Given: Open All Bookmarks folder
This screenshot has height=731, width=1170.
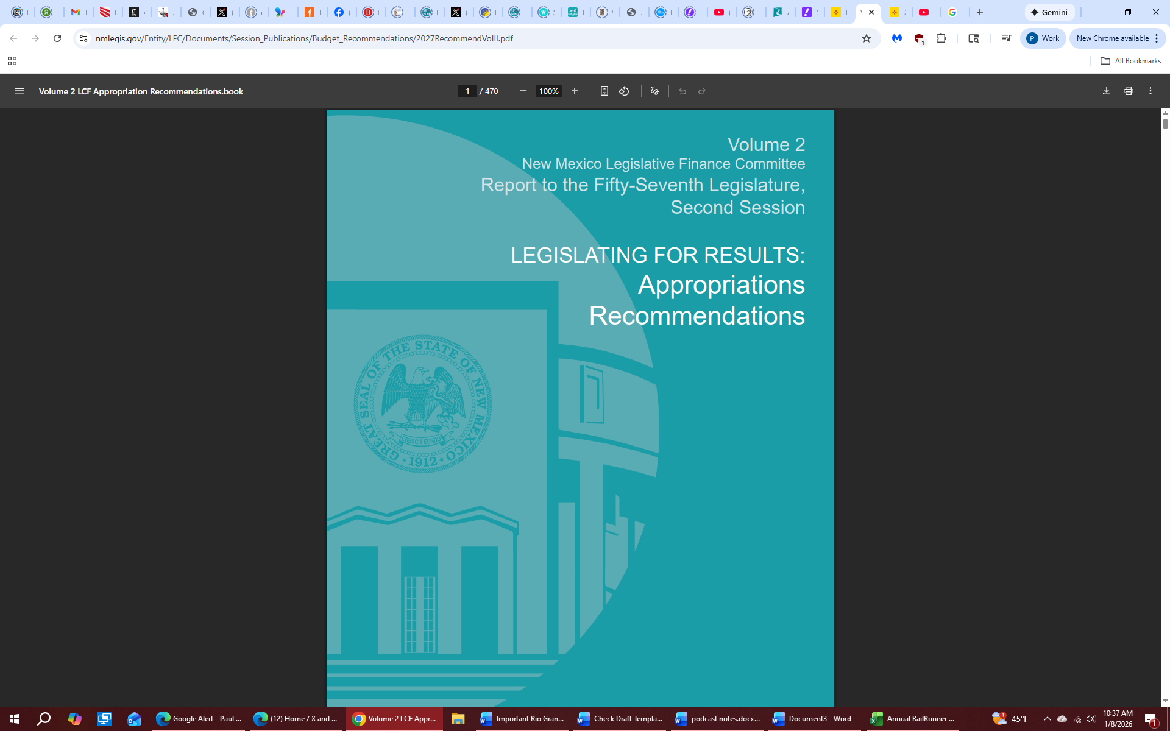Looking at the screenshot, I should (x=1130, y=61).
